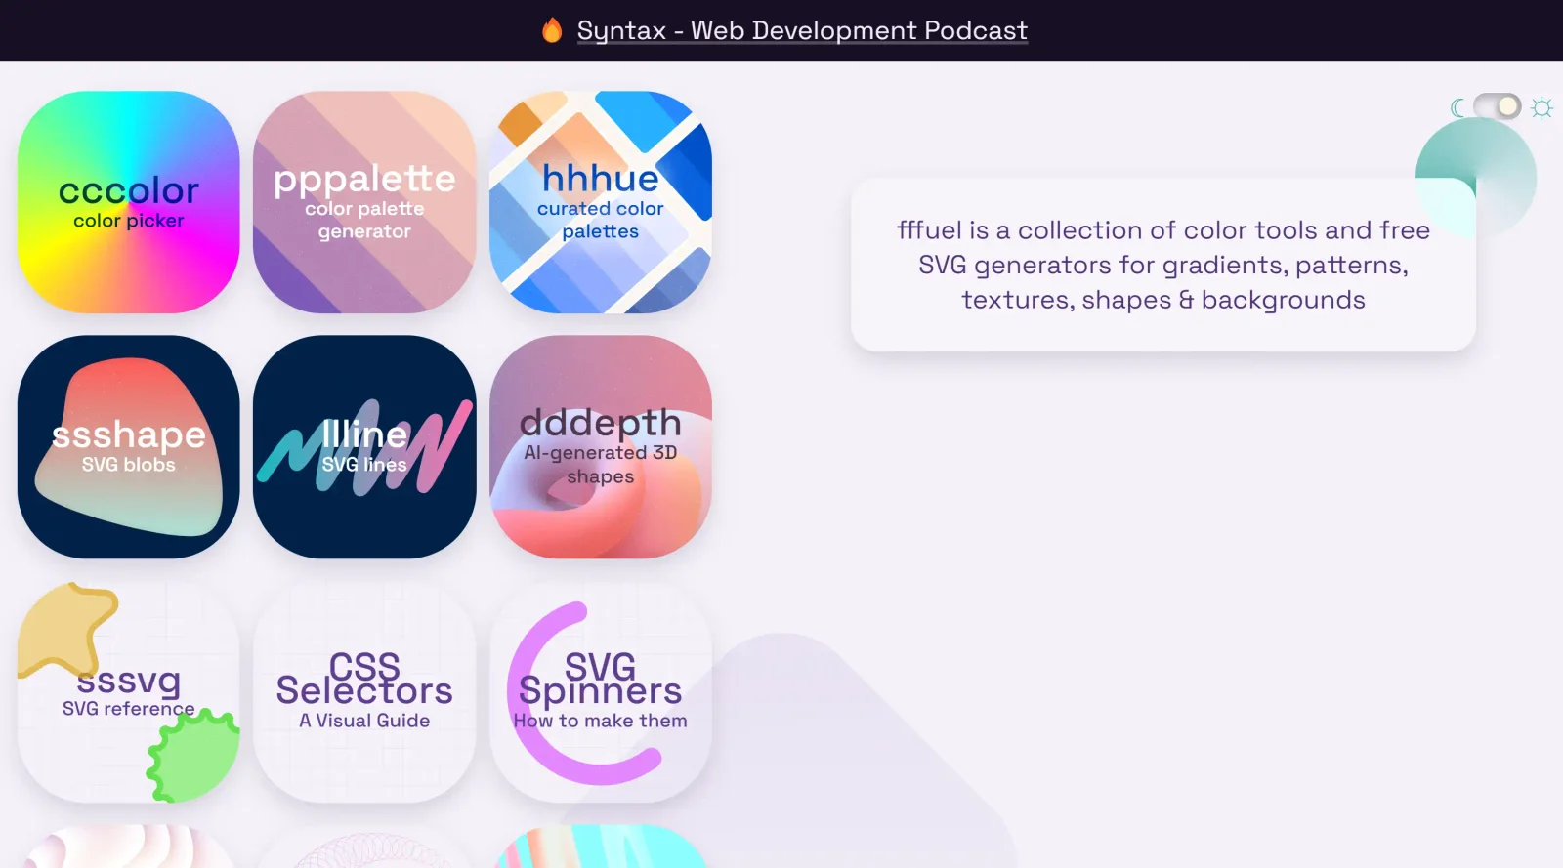Open the sssvg SVG reference tile
This screenshot has height=868, width=1563.
pyautogui.click(x=128, y=692)
